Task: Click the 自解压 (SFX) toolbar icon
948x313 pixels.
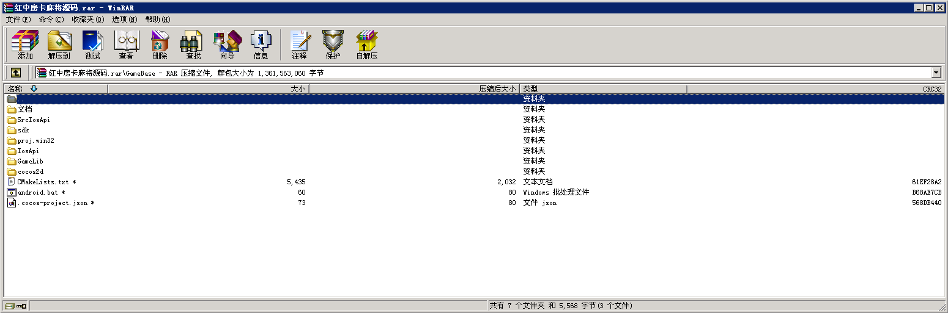Action: point(367,45)
